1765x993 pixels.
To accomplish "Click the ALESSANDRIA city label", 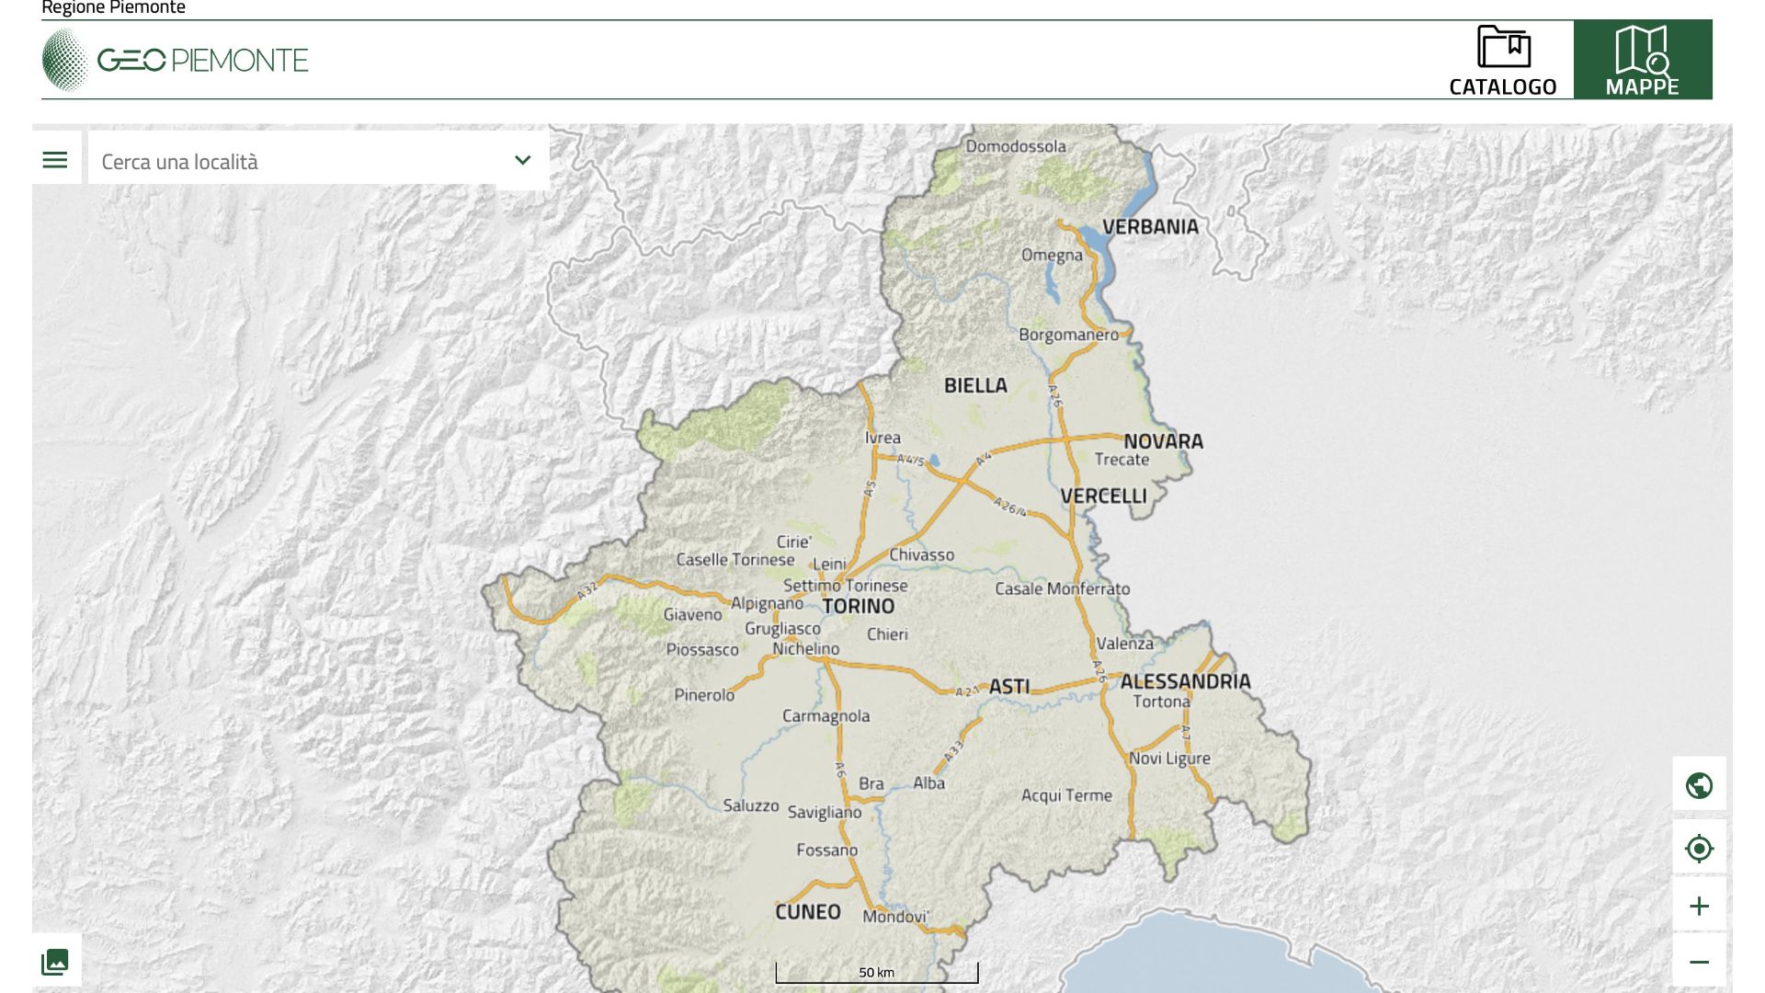I will 1185,681.
